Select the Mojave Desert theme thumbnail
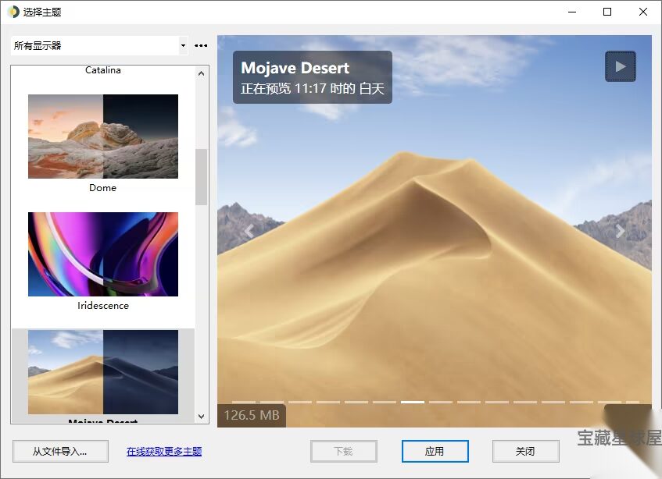Image resolution: width=662 pixels, height=479 pixels. [x=103, y=372]
